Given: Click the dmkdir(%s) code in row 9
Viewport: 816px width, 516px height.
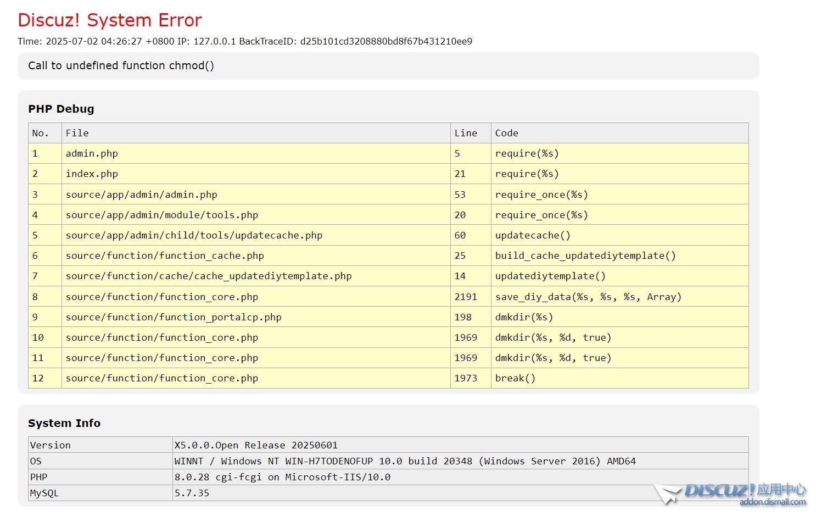Looking at the screenshot, I should click(524, 317).
